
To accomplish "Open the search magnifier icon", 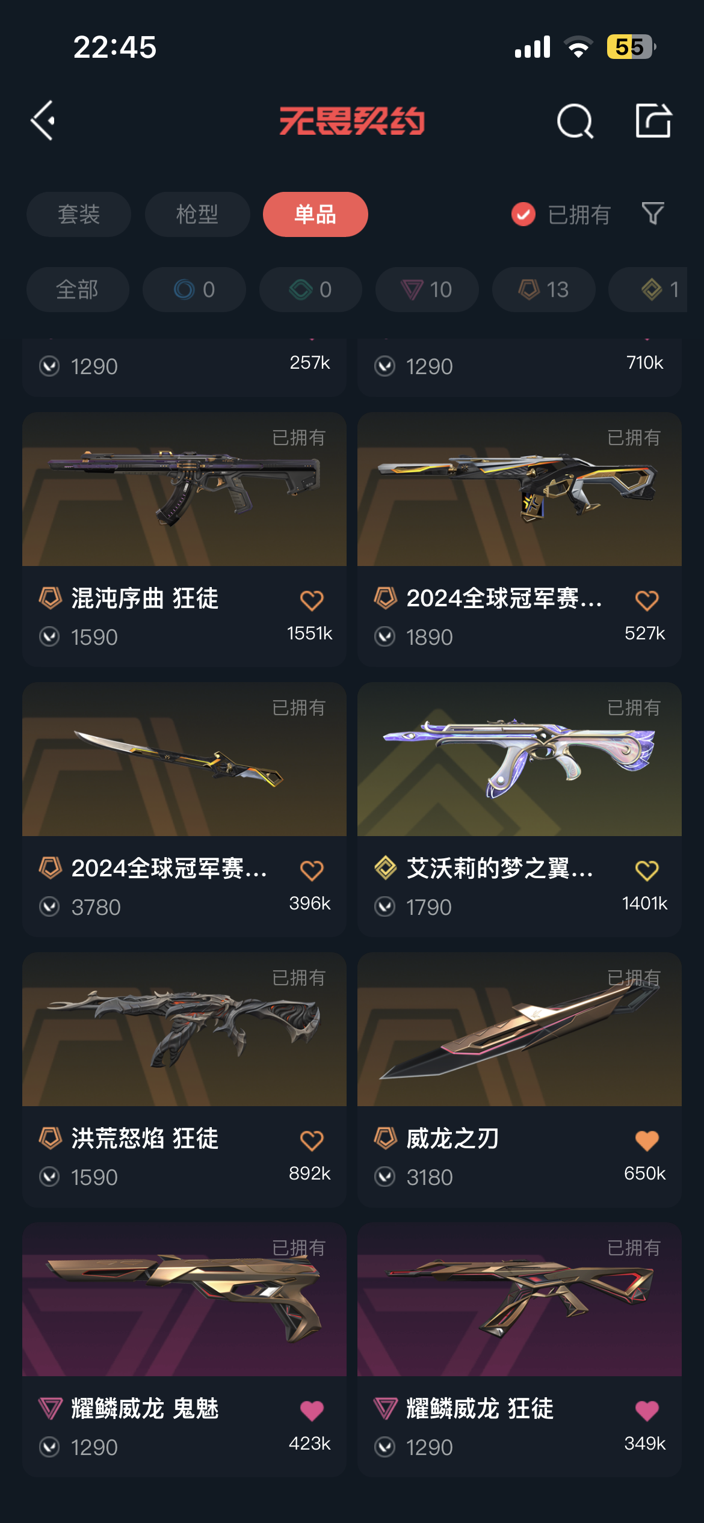I will click(575, 121).
